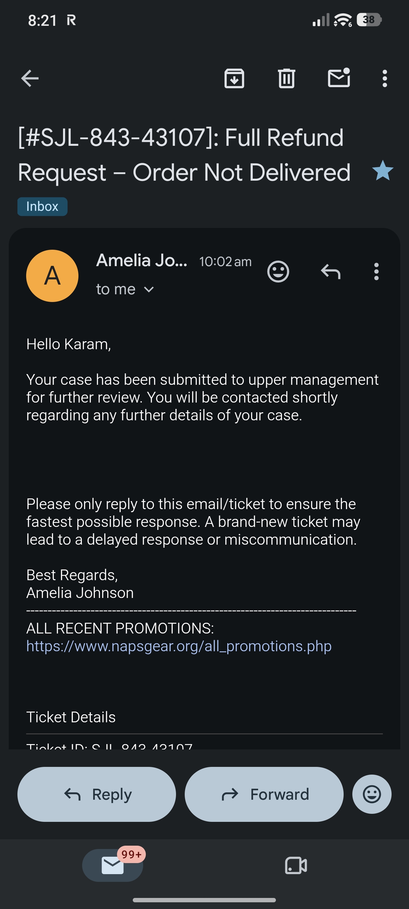The width and height of the screenshot is (409, 909).
Task: Tap the back arrow to return to inbox
Action: (x=30, y=78)
